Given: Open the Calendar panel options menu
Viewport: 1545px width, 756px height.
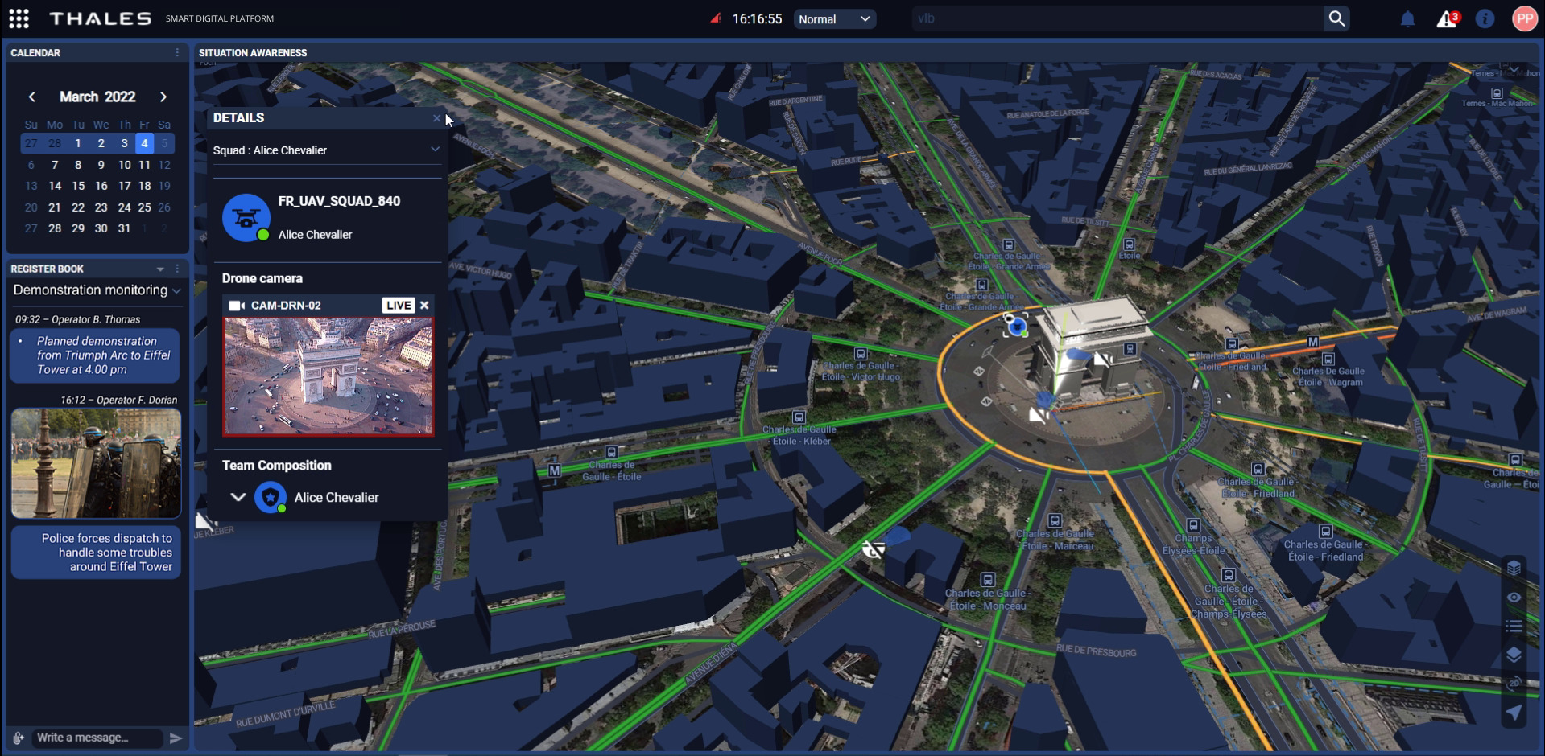Looking at the screenshot, I should pyautogui.click(x=177, y=53).
